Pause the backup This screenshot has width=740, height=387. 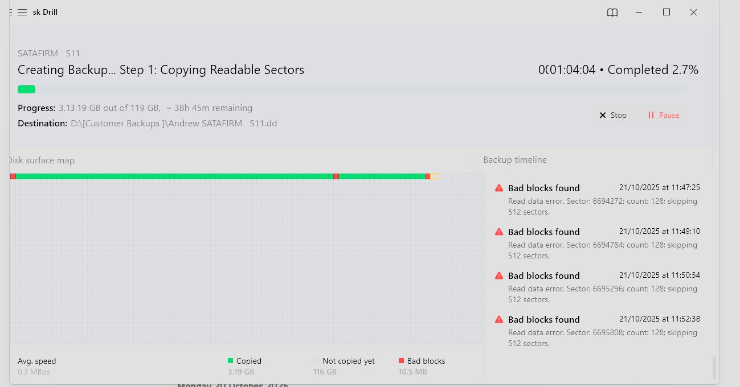(664, 115)
